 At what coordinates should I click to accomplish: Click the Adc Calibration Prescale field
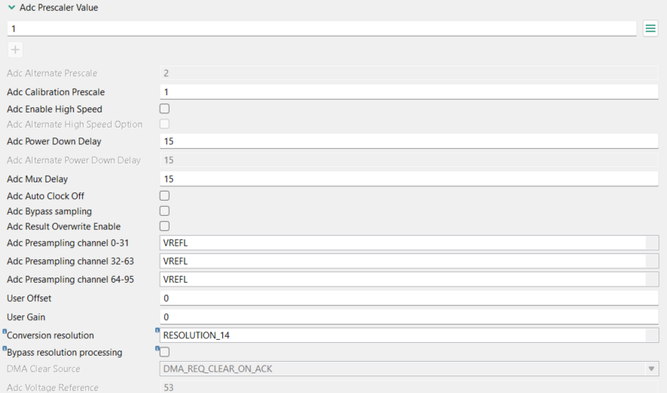(408, 92)
